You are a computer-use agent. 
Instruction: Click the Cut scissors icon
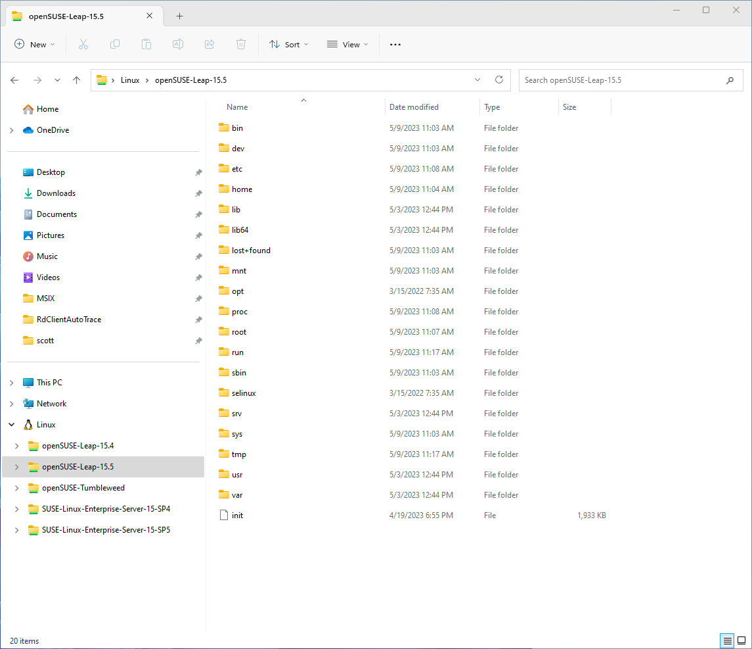coord(83,44)
